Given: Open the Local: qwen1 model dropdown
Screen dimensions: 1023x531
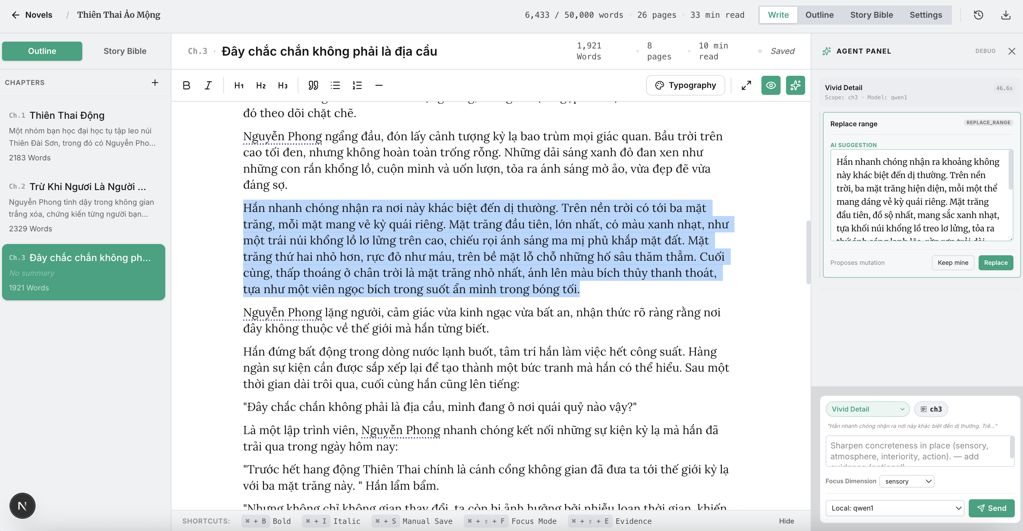Looking at the screenshot, I should tap(895, 508).
